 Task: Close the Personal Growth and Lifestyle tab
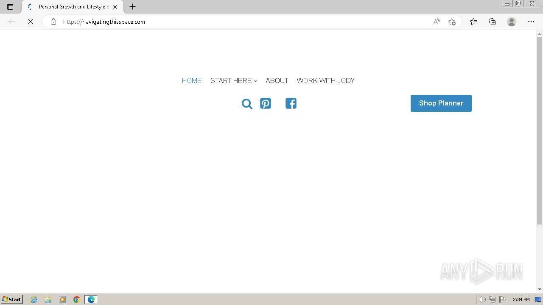click(x=115, y=7)
